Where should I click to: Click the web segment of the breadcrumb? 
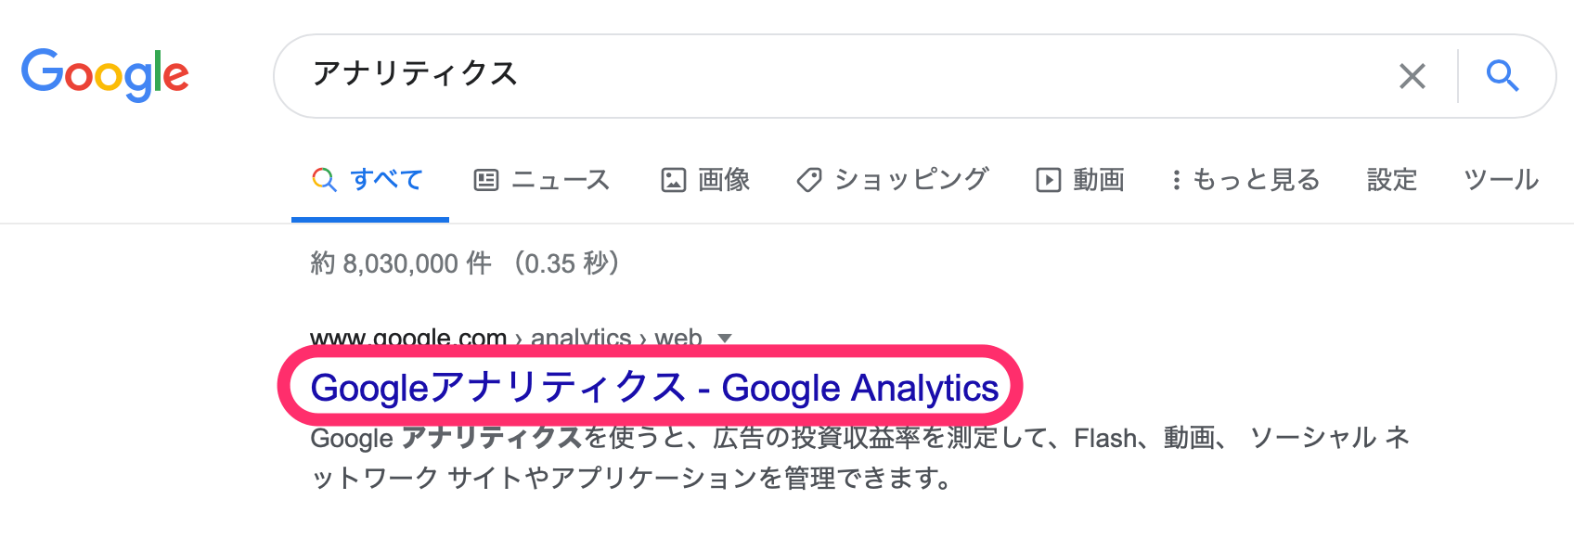point(677,339)
